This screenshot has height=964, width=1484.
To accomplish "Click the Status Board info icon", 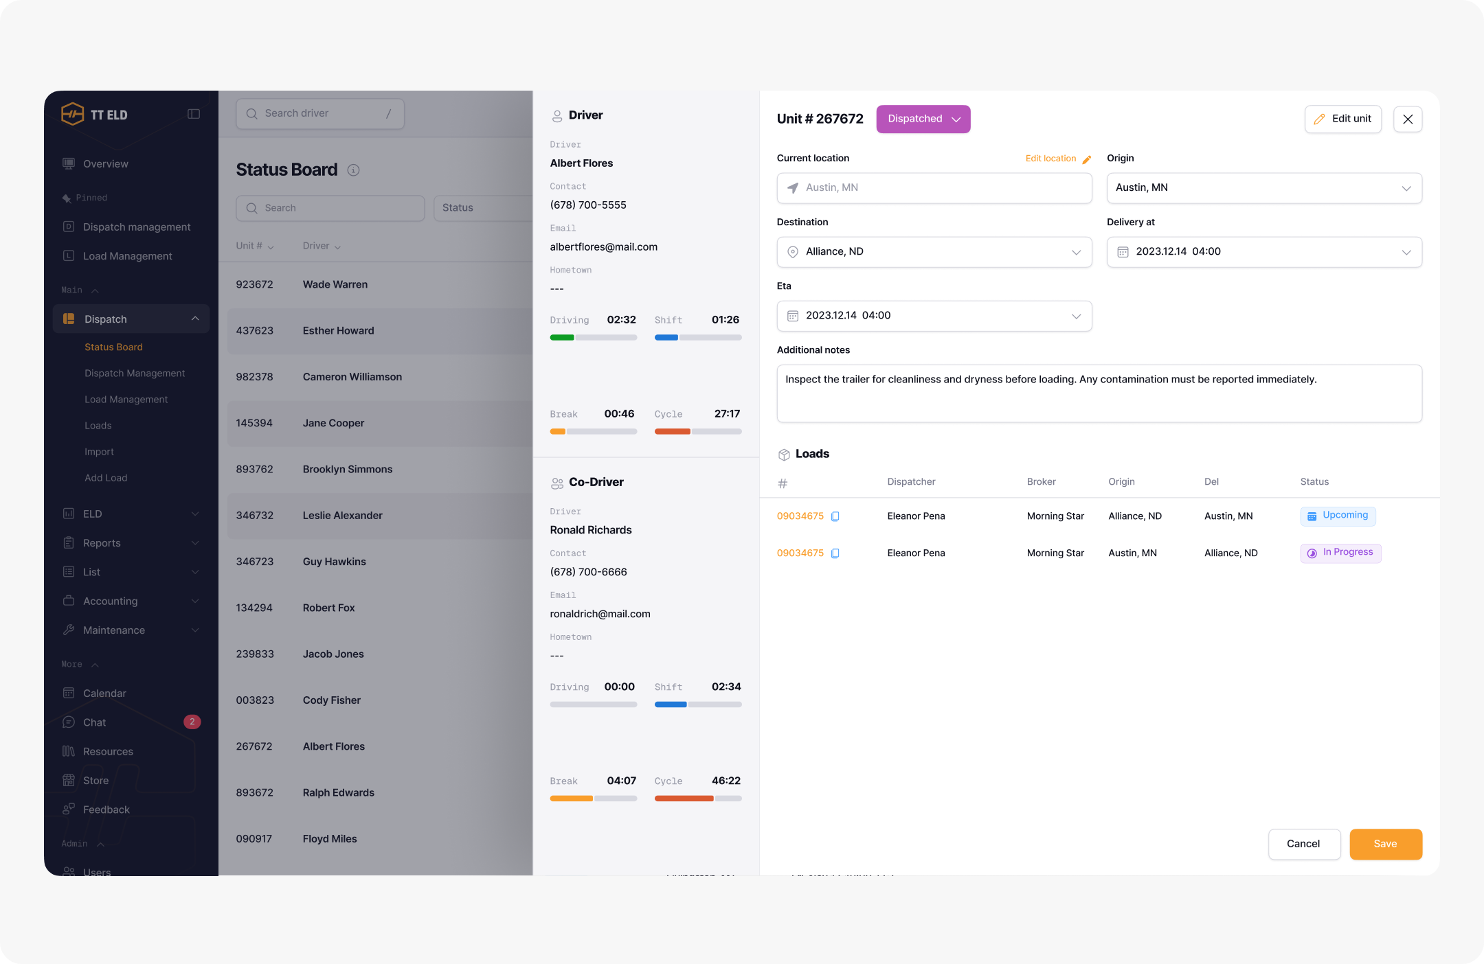I will [x=353, y=170].
